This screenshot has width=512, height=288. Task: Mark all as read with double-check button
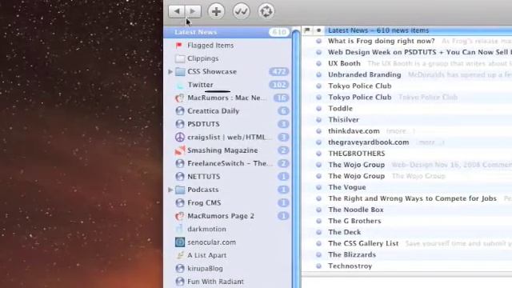tap(242, 11)
